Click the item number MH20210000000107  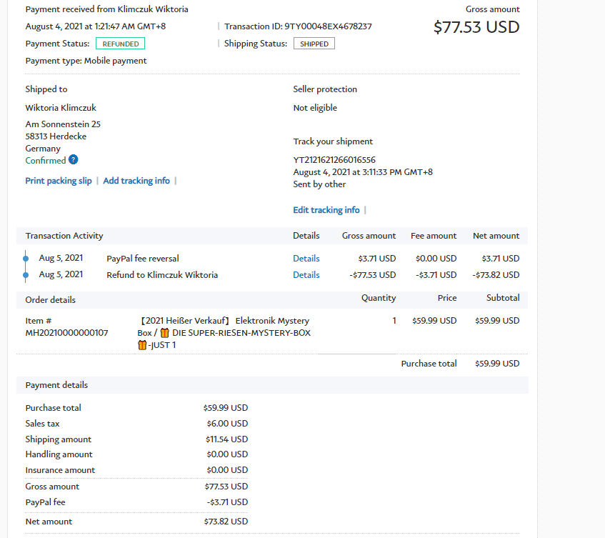tap(66, 333)
